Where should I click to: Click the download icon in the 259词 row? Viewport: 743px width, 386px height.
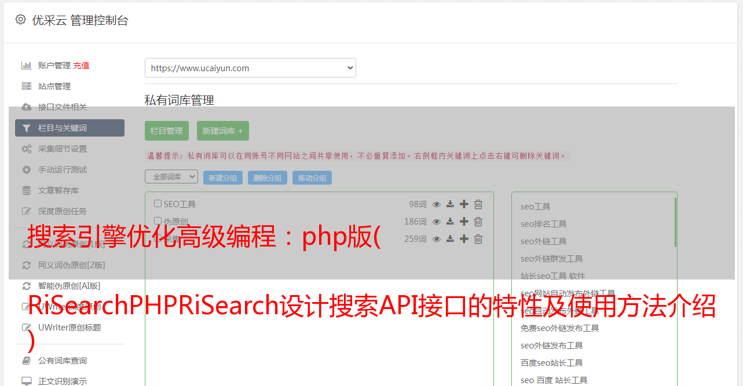450,239
